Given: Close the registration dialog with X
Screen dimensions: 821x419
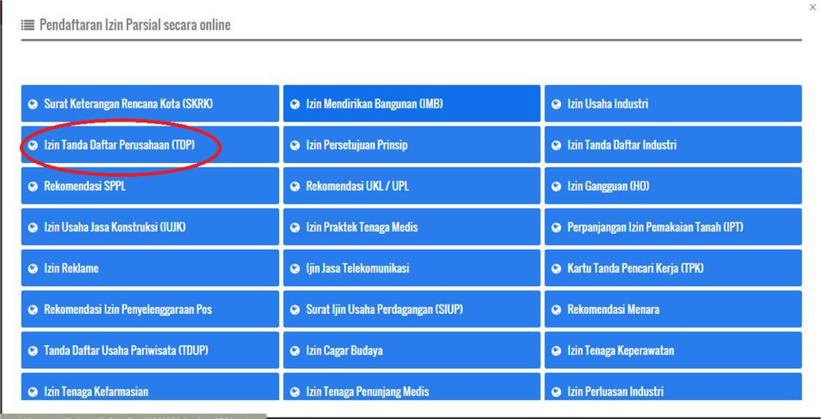Looking at the screenshot, I should pyautogui.click(x=811, y=7).
